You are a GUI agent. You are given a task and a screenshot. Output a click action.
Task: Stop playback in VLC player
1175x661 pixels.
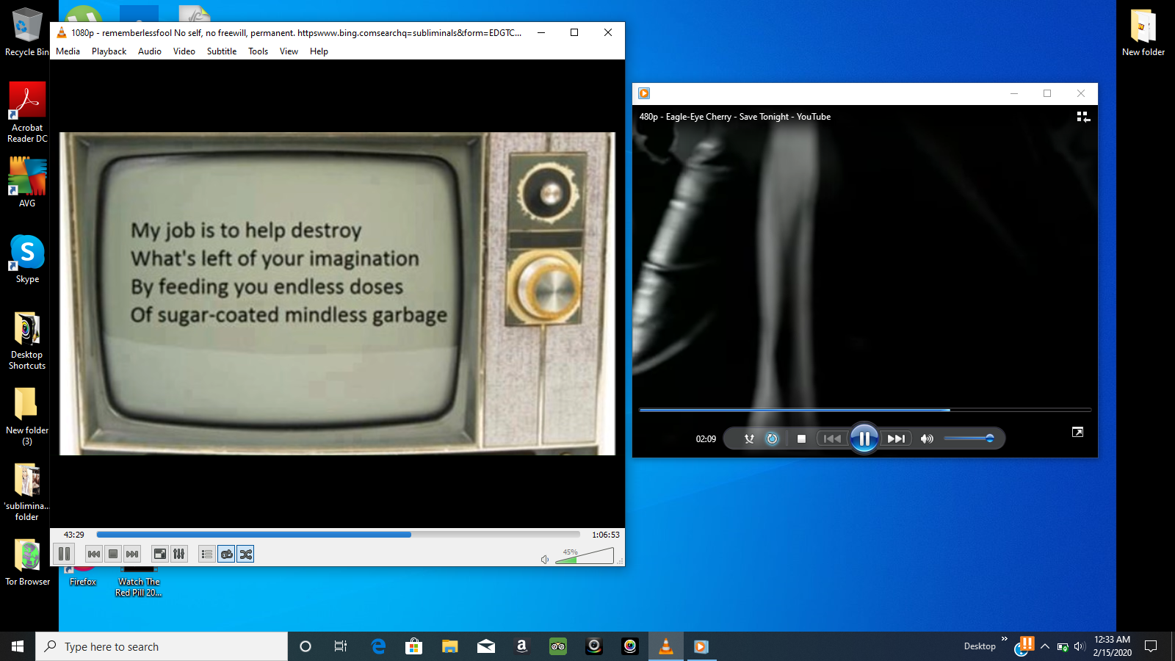113,554
